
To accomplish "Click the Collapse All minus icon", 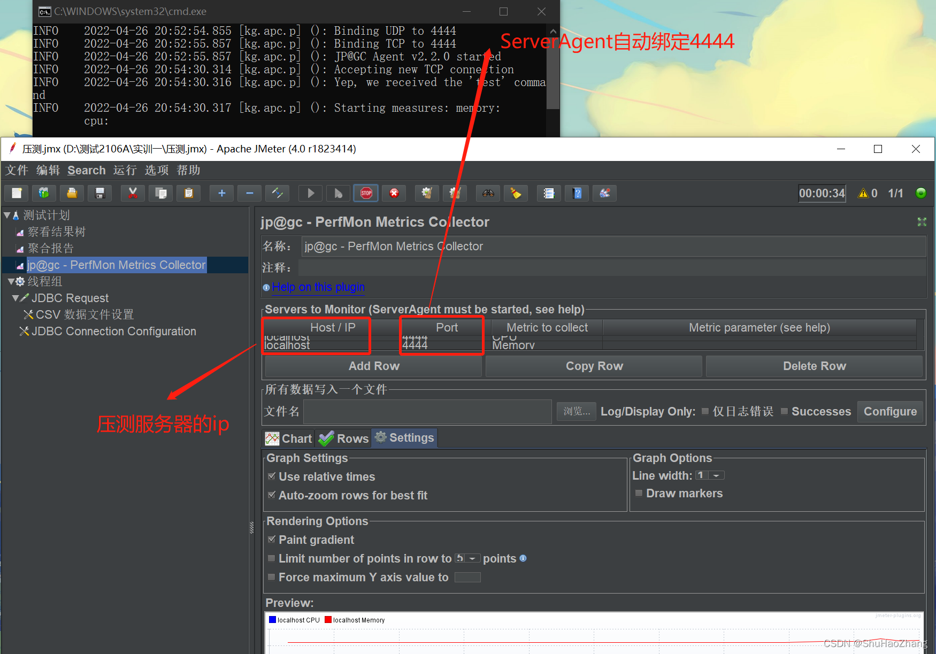I will 249,193.
